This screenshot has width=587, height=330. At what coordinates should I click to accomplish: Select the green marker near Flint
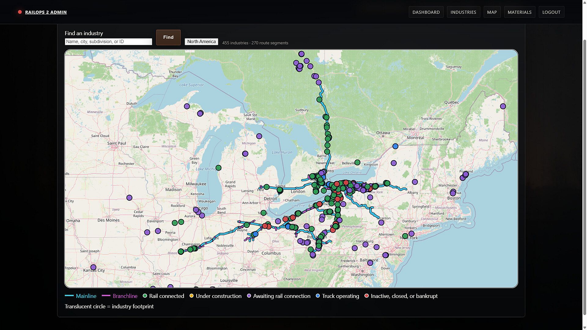(x=267, y=187)
